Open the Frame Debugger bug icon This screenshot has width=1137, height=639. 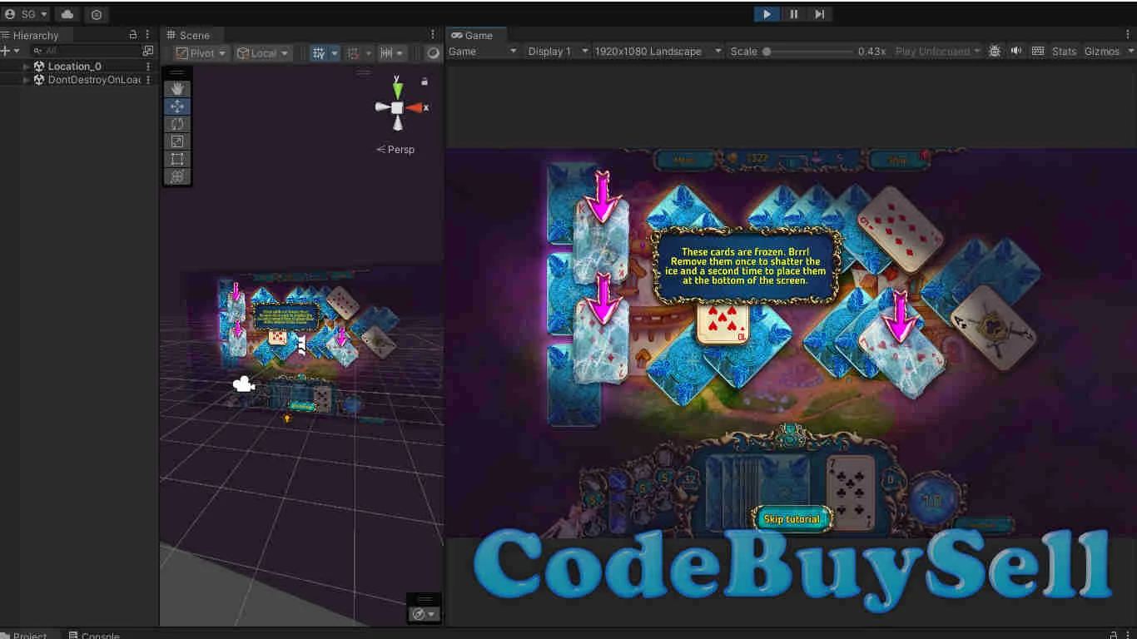click(994, 51)
